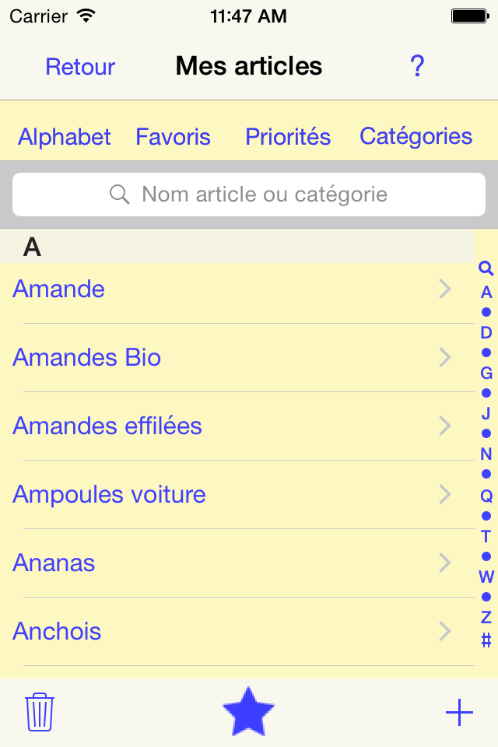Tap the trash can delete icon
The width and height of the screenshot is (498, 747).
pyautogui.click(x=40, y=711)
